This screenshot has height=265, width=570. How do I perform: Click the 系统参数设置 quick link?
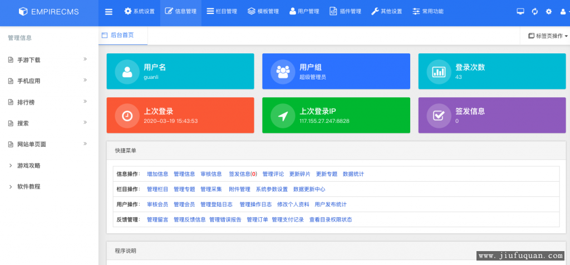[x=272, y=189]
